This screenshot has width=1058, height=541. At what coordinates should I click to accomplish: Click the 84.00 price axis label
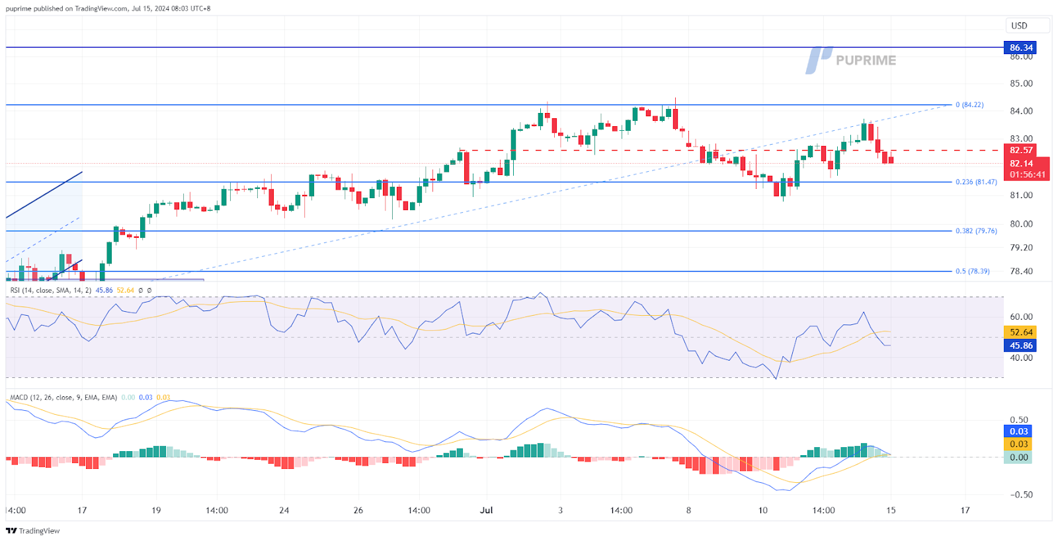click(1021, 111)
